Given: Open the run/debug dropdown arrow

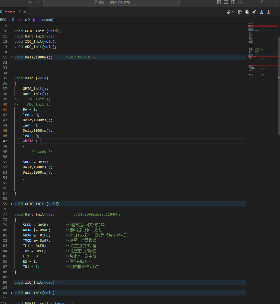Looking at the screenshot, I should click(233, 12).
